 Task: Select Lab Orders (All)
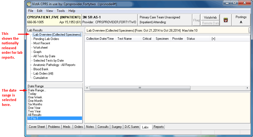pyautogui.click(x=43, y=73)
